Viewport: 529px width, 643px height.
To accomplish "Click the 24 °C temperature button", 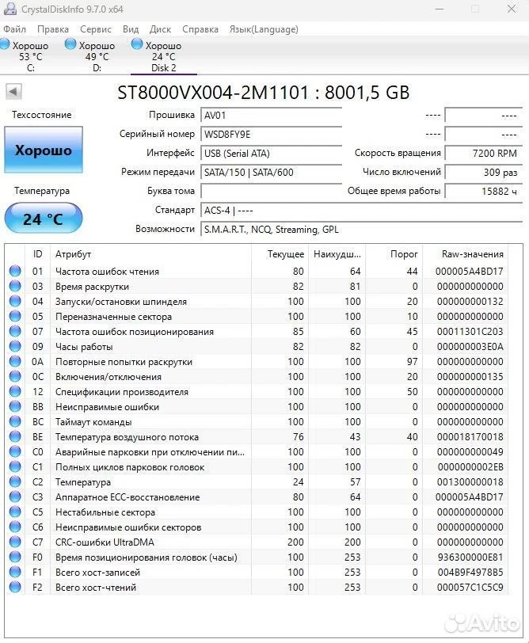I will click(x=44, y=219).
